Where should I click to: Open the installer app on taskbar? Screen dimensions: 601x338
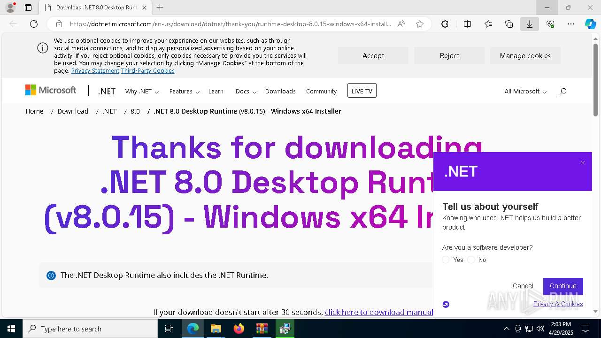pos(285,329)
